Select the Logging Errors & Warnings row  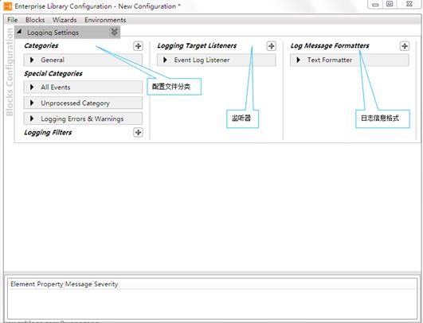point(83,119)
